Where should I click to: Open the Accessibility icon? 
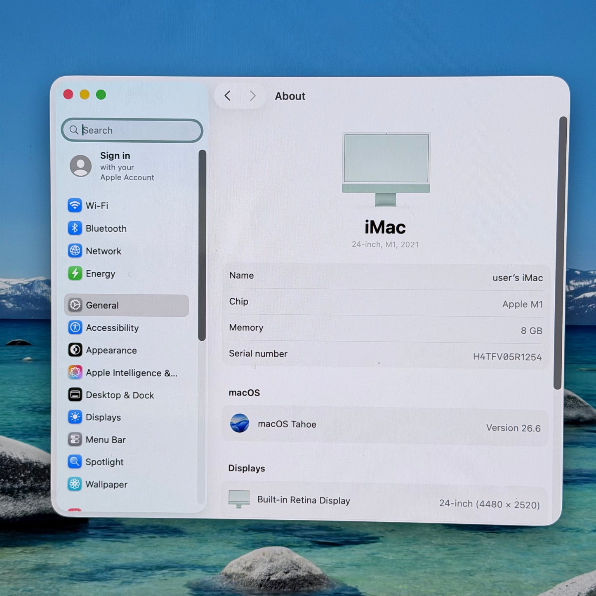(x=75, y=327)
